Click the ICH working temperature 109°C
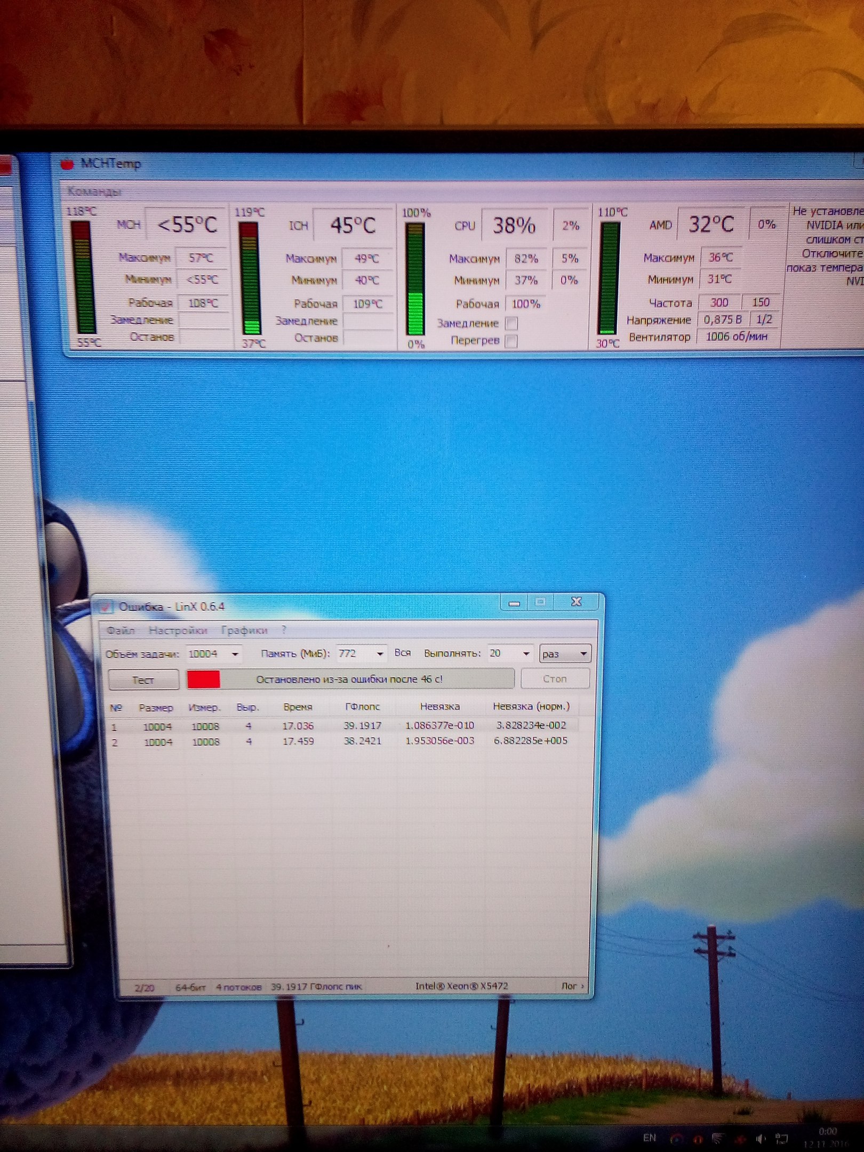The width and height of the screenshot is (864, 1152). (x=367, y=304)
